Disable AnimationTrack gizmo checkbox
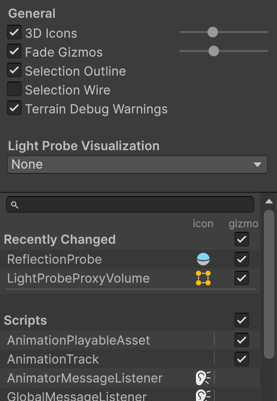 point(242,359)
